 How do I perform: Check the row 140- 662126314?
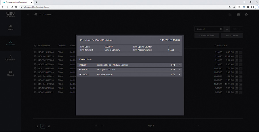(x=35, y=56)
